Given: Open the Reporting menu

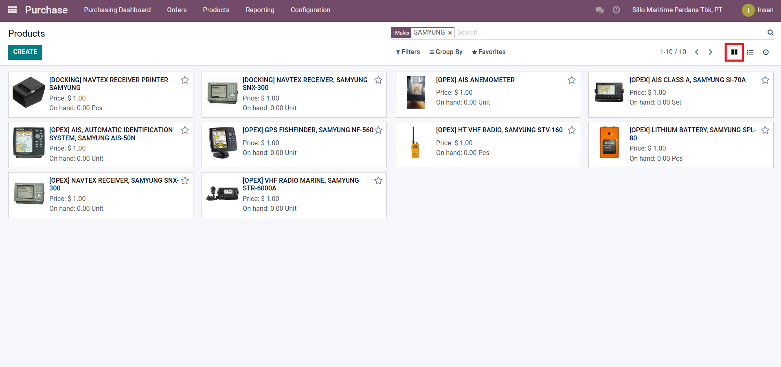Looking at the screenshot, I should pyautogui.click(x=260, y=10).
